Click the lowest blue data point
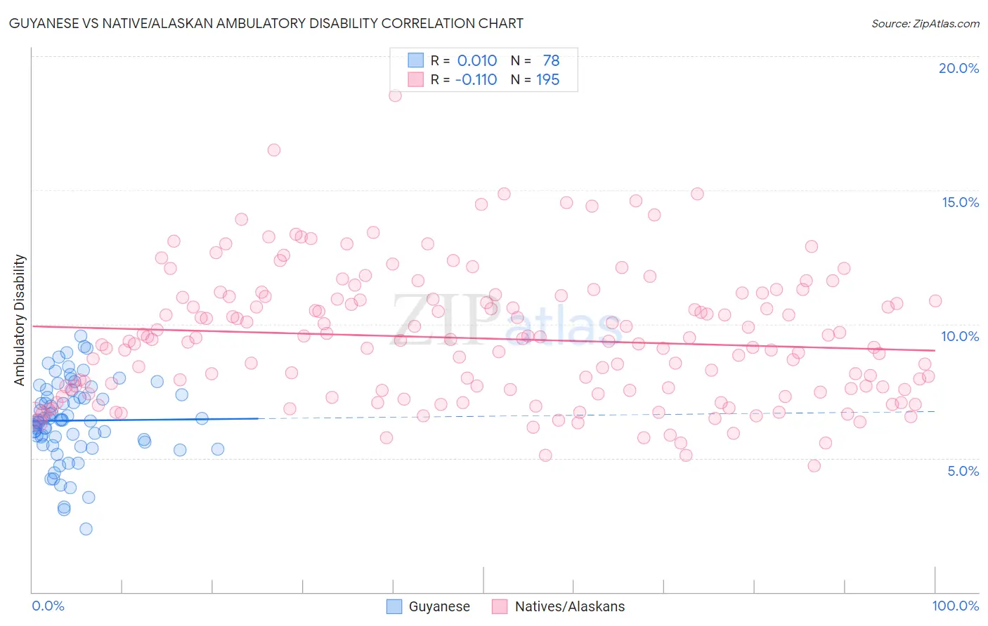This screenshot has height=626, width=988. 86,528
